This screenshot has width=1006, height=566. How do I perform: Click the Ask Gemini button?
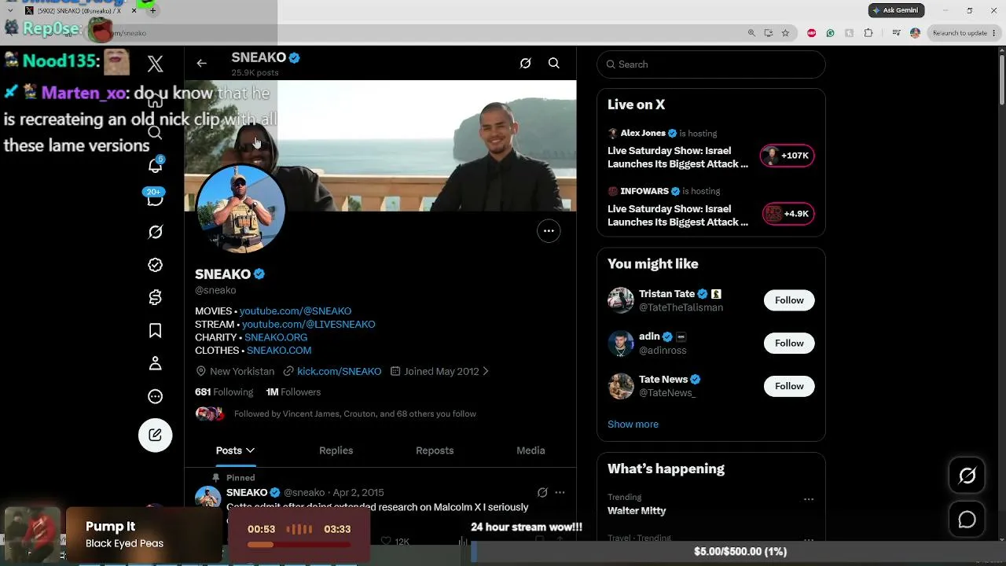point(896,10)
